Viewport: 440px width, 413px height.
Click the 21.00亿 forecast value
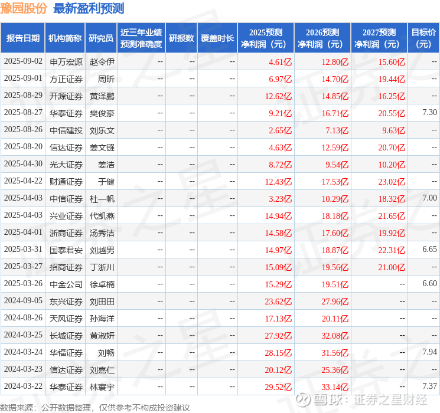(x=392, y=267)
